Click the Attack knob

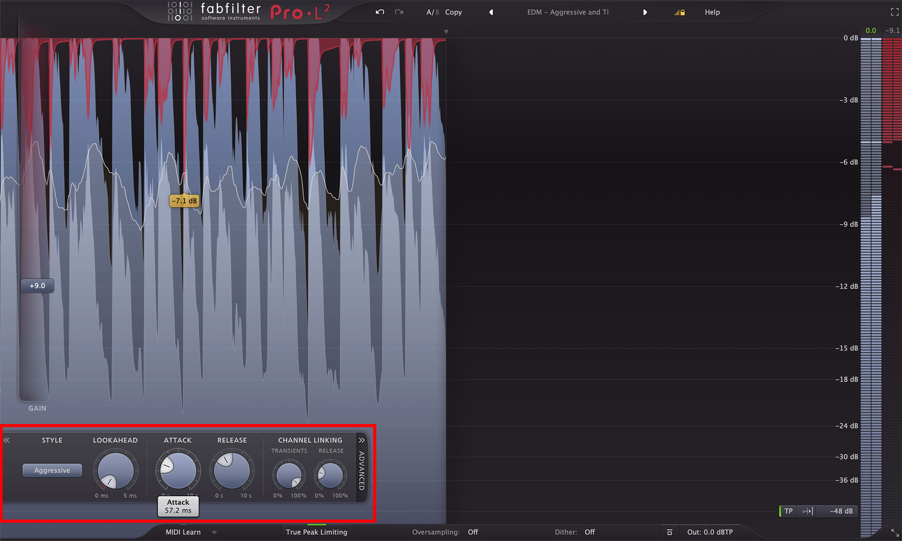click(x=178, y=470)
